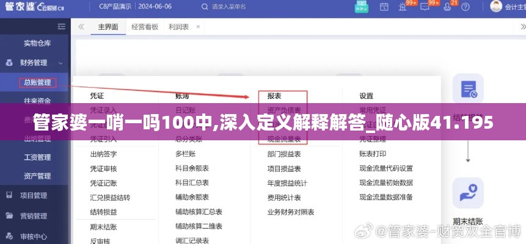This screenshot has height=244, width=526.
Task: Open 项目管理 in the sidebar
Action: click(x=34, y=195)
